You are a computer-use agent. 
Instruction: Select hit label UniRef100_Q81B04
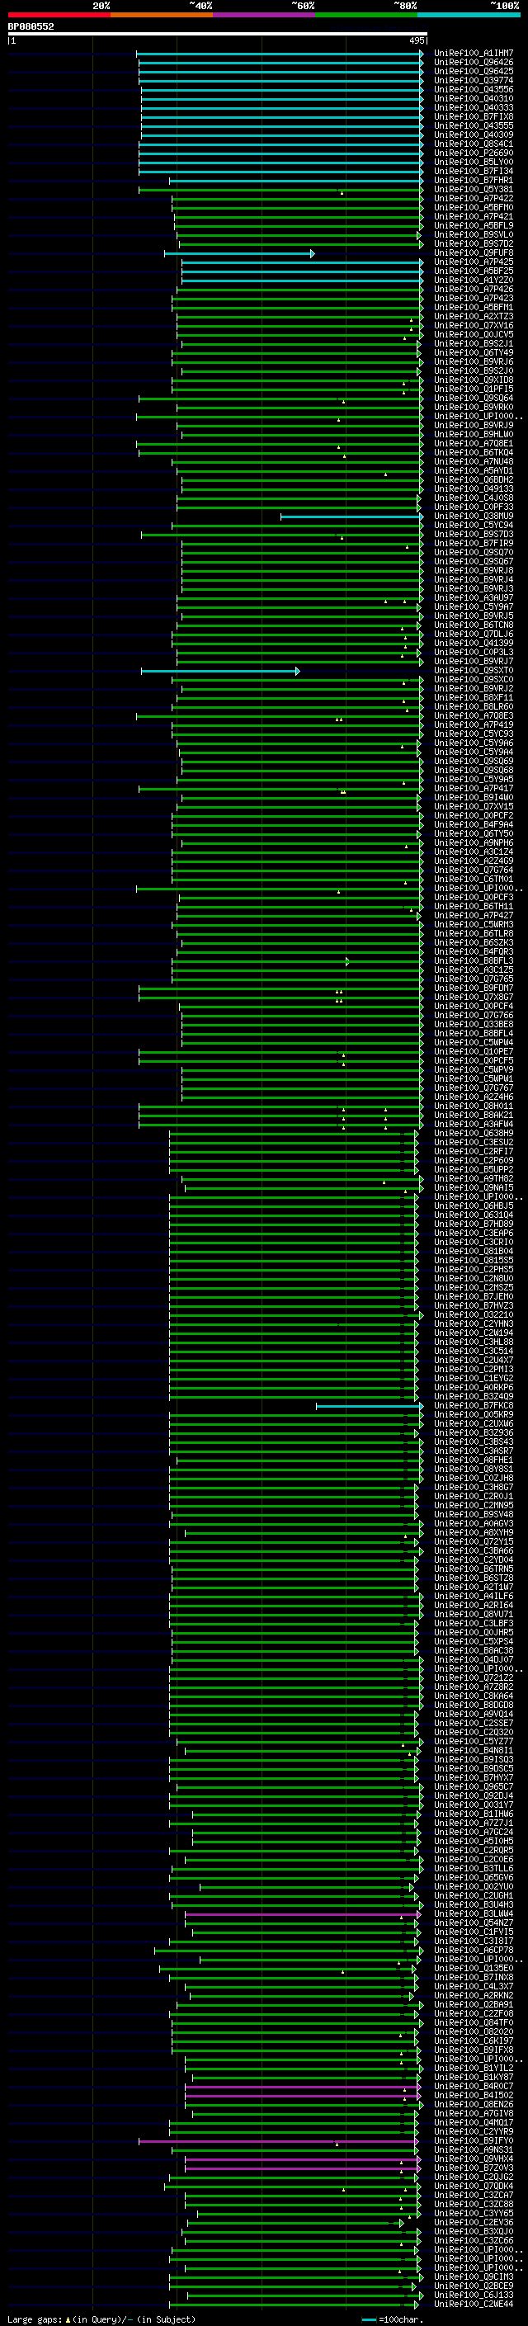click(473, 1252)
